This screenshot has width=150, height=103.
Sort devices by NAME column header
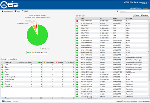tap(89, 18)
